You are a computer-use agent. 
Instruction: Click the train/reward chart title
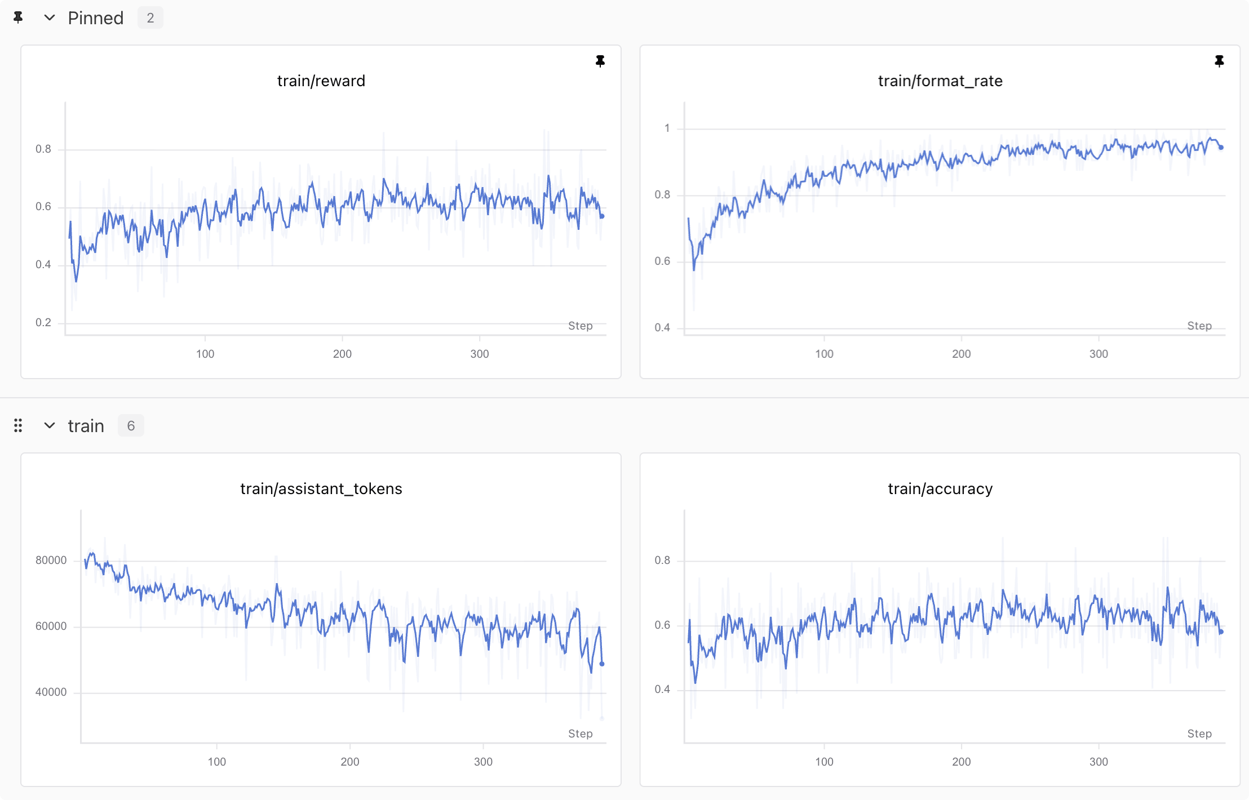tap(321, 81)
